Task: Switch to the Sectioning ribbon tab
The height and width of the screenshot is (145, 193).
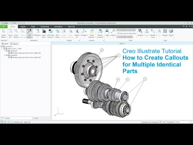Action: coord(45,27)
